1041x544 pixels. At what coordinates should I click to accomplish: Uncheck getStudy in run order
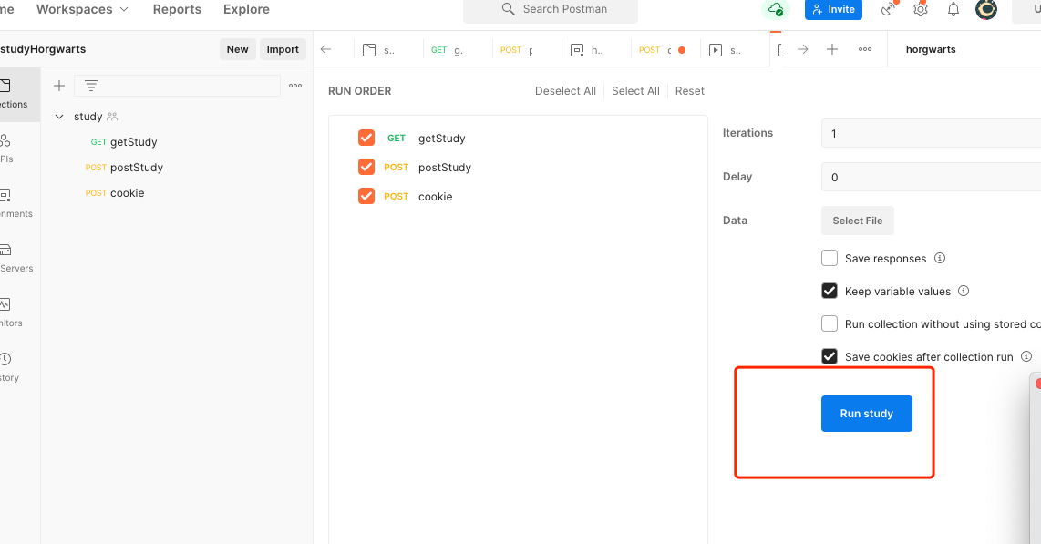pos(366,138)
